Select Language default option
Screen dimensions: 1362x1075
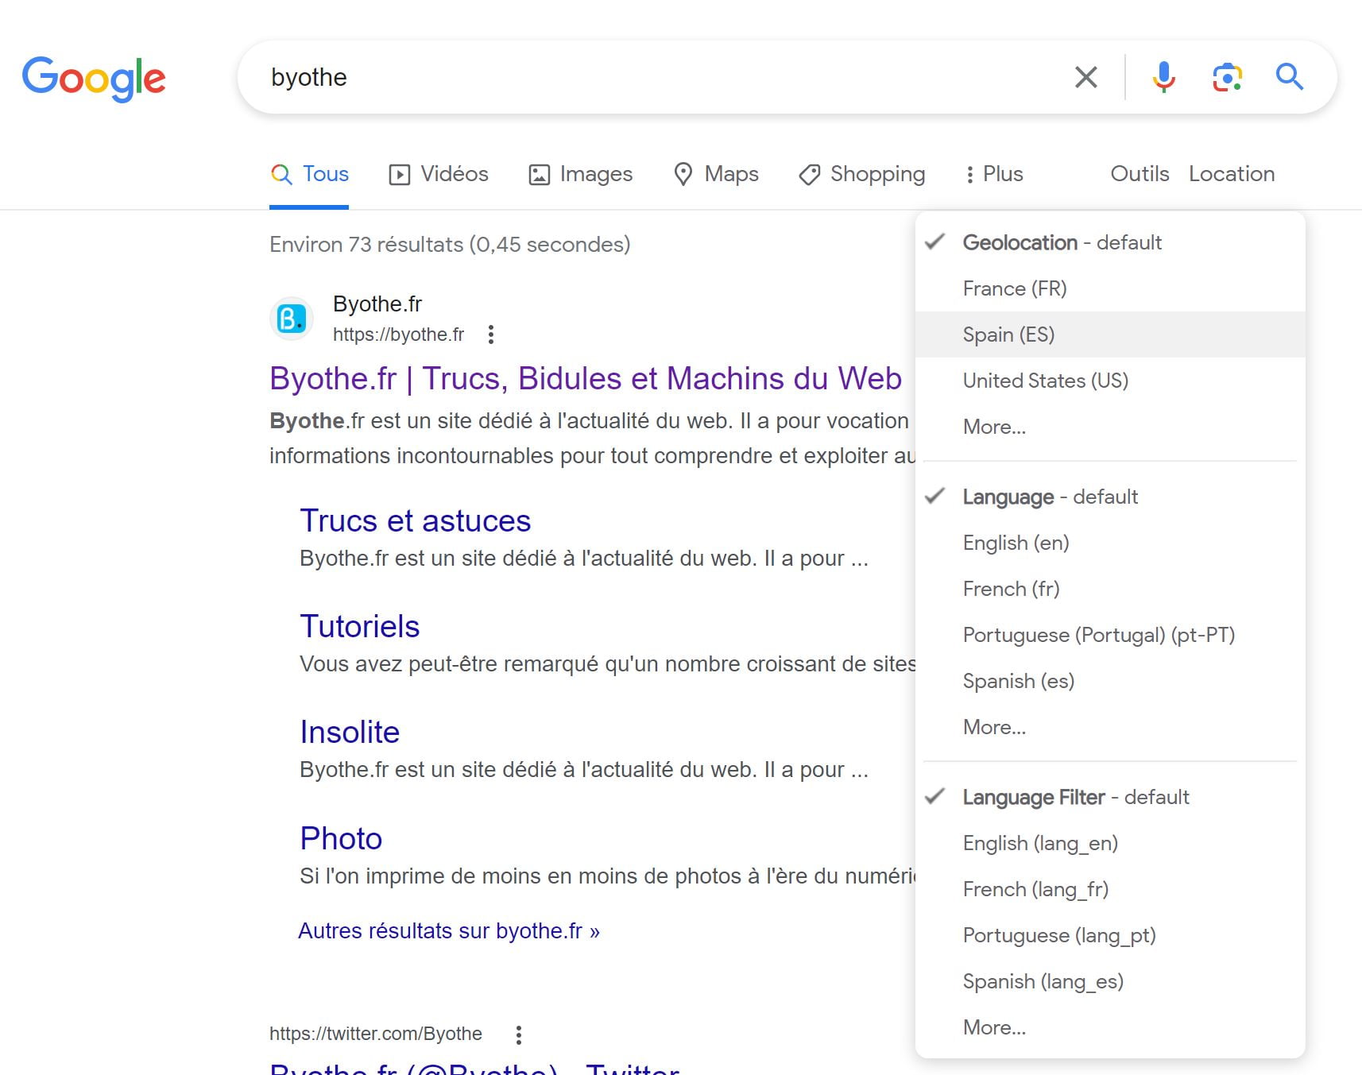[1110, 497]
